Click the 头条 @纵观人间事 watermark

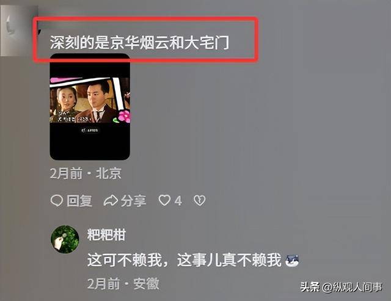point(341,287)
